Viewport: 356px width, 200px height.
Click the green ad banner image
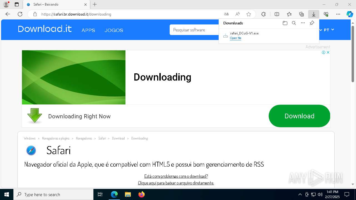coord(74,77)
